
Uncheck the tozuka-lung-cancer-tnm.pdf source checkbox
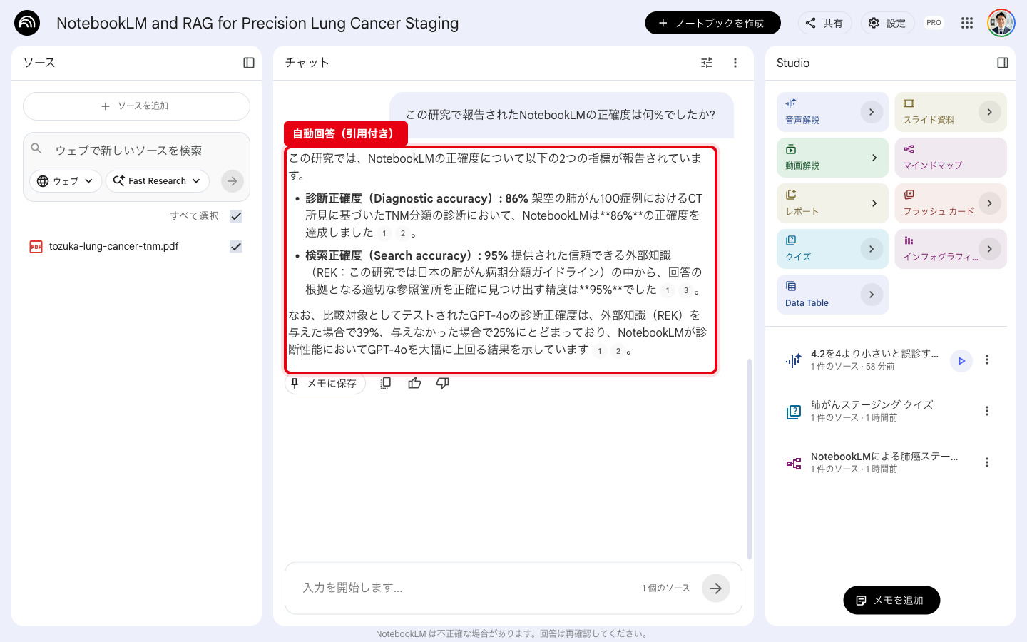click(236, 246)
